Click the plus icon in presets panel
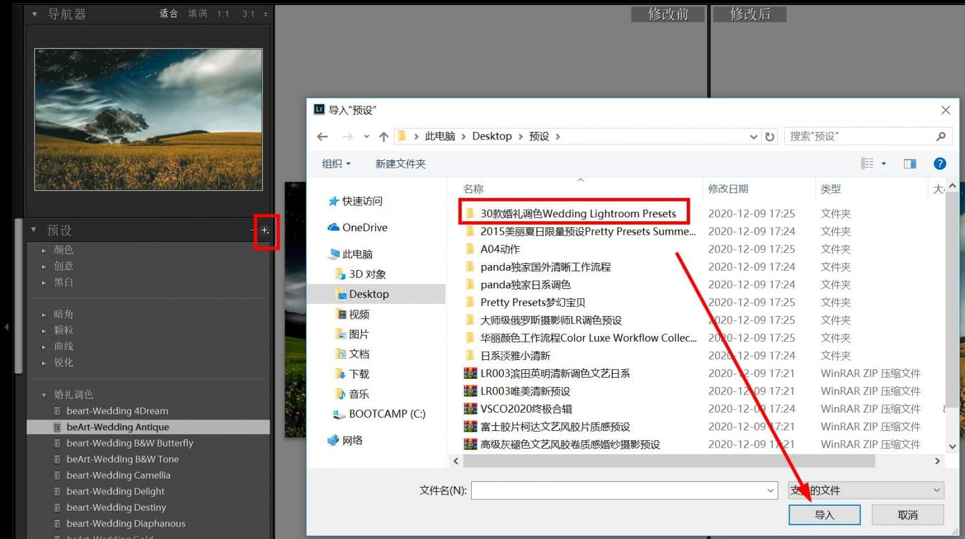 [x=265, y=231]
